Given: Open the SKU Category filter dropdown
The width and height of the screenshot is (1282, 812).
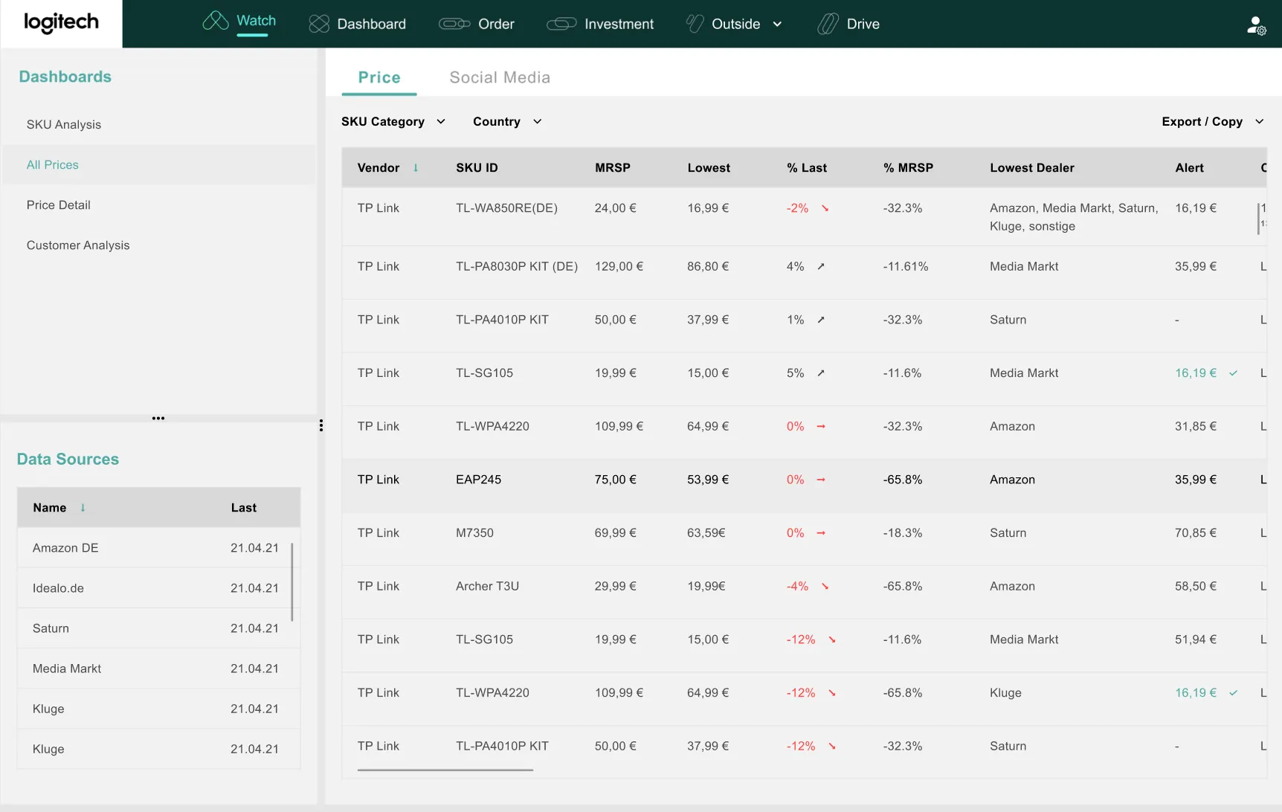Looking at the screenshot, I should pyautogui.click(x=393, y=121).
